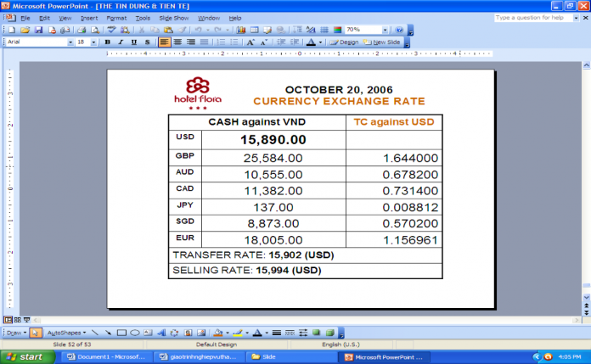This screenshot has height=364, width=591.
Task: Select the Rectangle drawing tool
Action: [121, 333]
